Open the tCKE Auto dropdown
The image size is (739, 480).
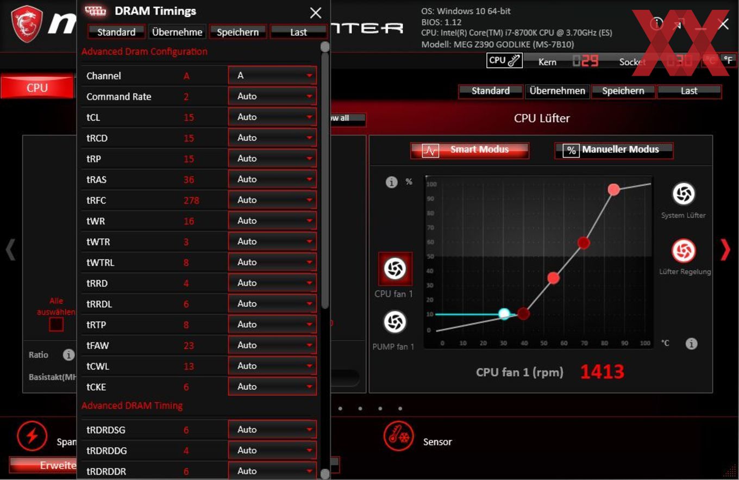pos(272,387)
